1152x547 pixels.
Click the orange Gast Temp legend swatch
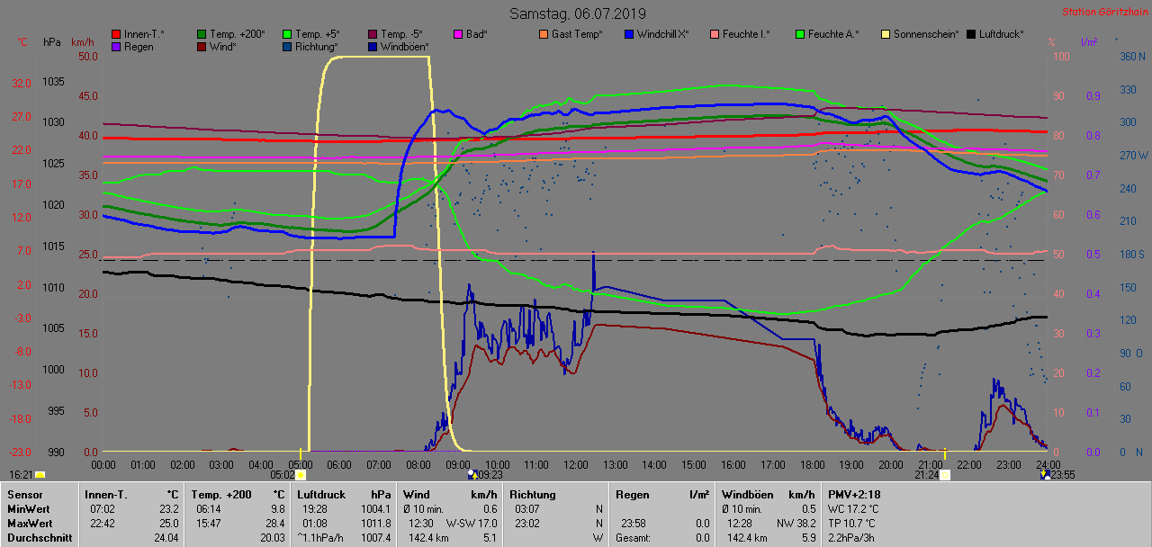click(x=544, y=34)
